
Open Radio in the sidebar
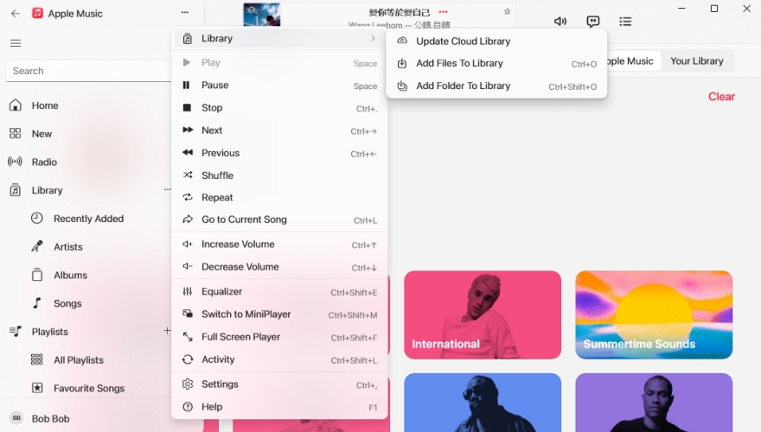pos(44,162)
